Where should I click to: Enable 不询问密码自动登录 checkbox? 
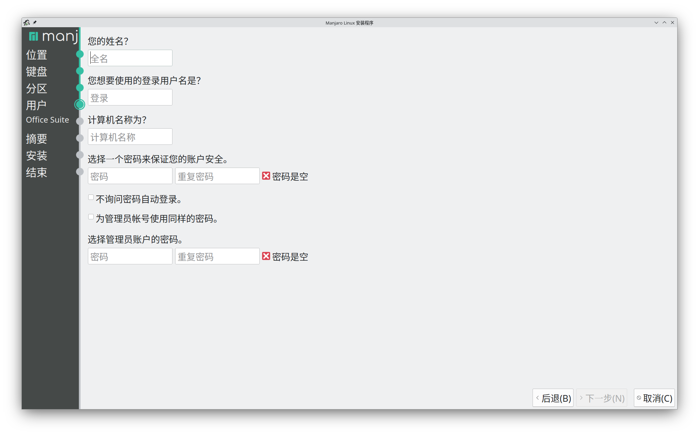[91, 198]
